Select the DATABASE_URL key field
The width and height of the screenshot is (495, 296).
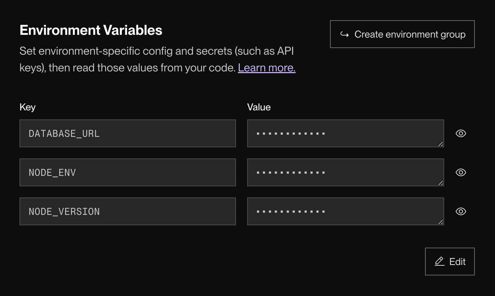(128, 133)
